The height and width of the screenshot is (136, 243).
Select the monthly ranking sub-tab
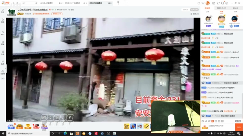point(236,11)
